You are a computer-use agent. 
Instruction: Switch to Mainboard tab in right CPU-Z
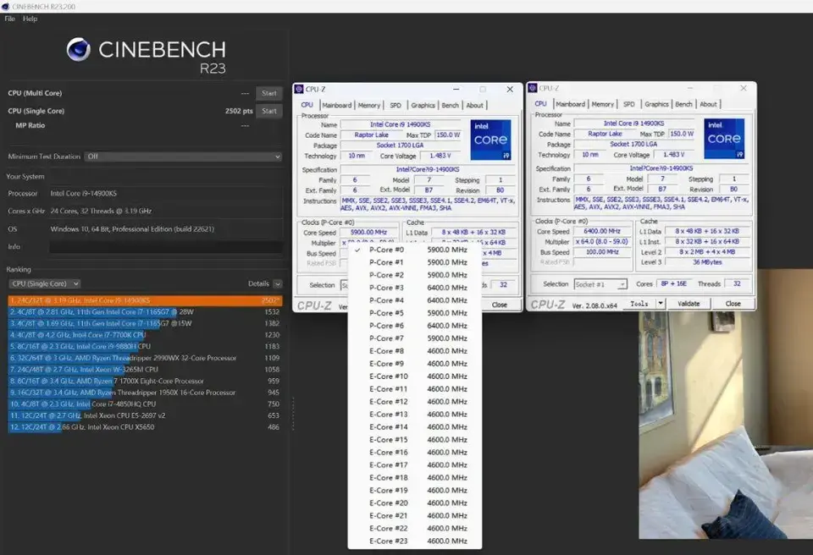(570, 104)
